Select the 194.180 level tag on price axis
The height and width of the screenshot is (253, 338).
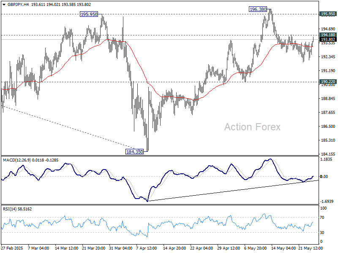pyautogui.click(x=328, y=35)
